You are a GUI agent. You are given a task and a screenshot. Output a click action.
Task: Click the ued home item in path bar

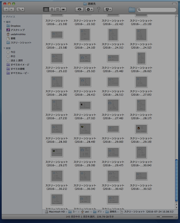[85, 212]
